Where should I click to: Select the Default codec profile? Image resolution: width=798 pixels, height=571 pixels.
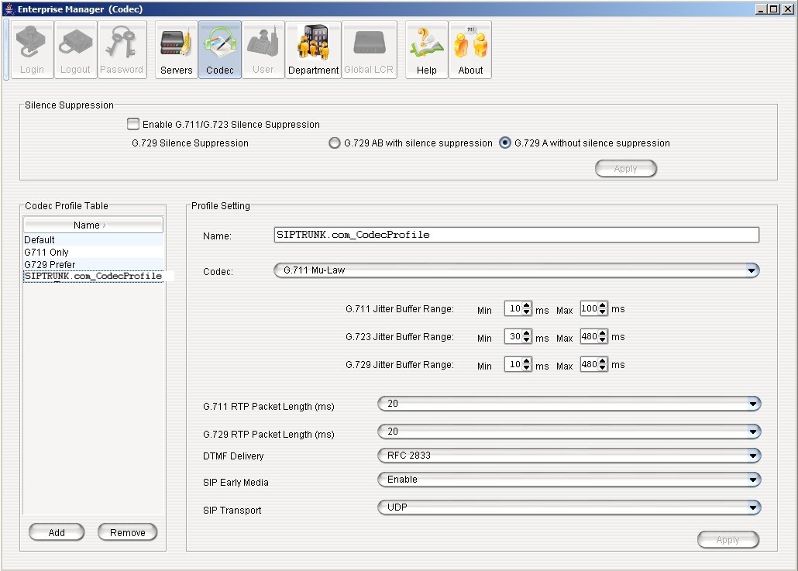(93, 239)
